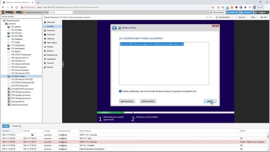Open Replizierung in VM menu
Image resolution: width=270 pixels, height=152 pixels.
coord(52,55)
